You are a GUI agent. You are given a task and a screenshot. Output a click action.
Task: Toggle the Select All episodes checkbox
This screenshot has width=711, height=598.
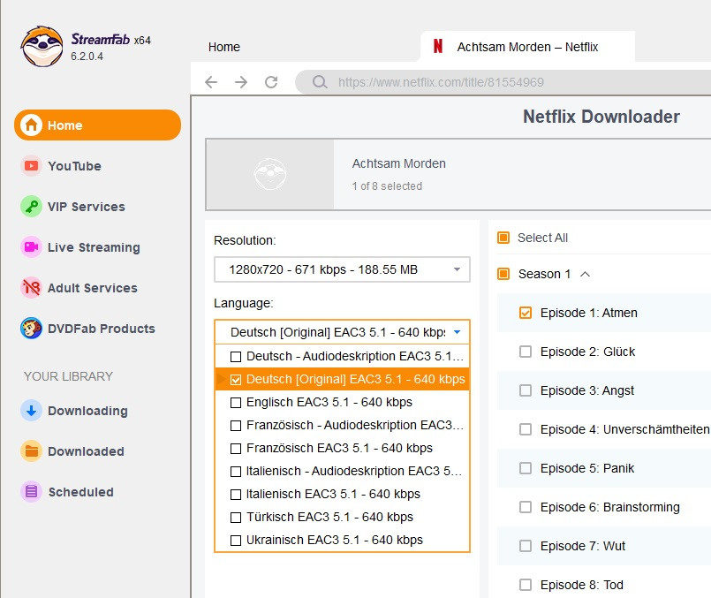pos(503,238)
